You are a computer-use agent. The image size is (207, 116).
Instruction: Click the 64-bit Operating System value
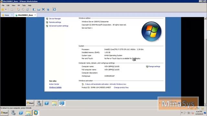(x=113, y=55)
